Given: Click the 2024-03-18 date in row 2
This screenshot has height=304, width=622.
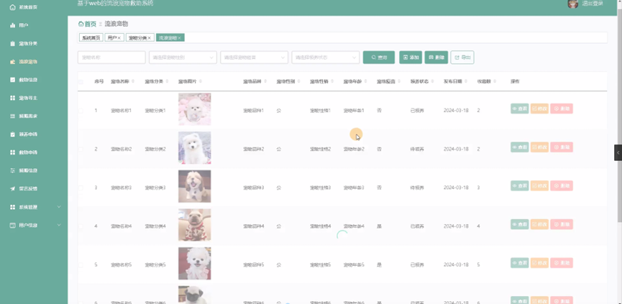Looking at the screenshot, I should pyautogui.click(x=456, y=149).
